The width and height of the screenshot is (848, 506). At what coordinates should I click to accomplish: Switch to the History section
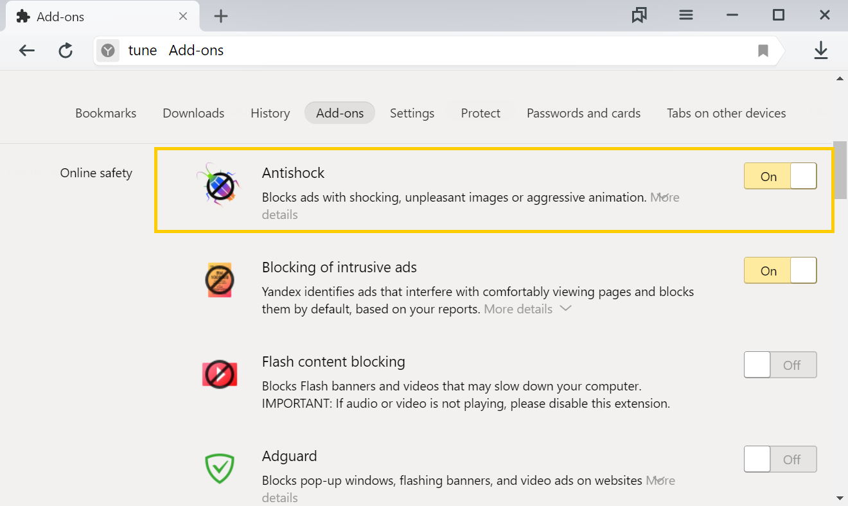point(270,113)
